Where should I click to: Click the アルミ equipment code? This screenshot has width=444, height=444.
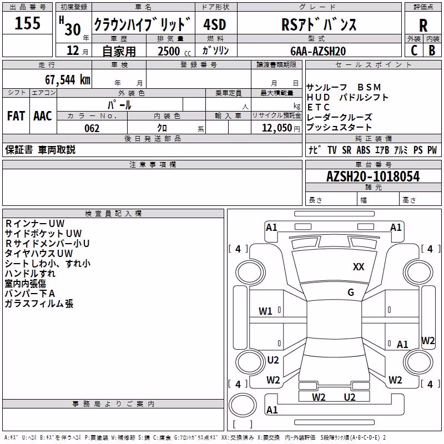tap(401, 150)
